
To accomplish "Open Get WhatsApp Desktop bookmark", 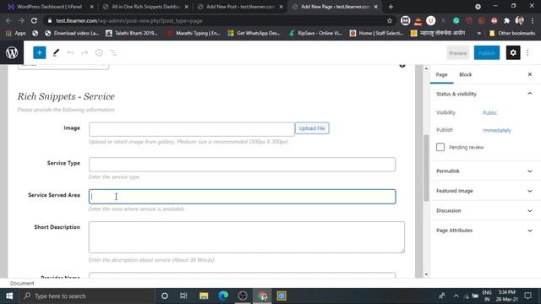I will pyautogui.click(x=254, y=33).
